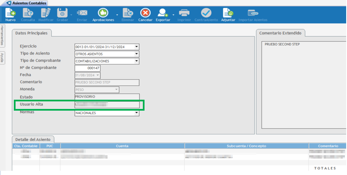
Task: Open the Normas NACIONALES dropdown
Action: point(137,113)
